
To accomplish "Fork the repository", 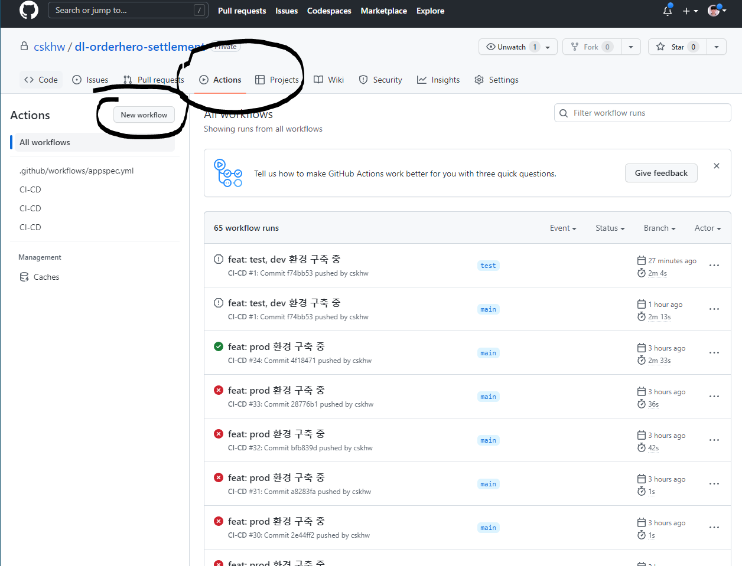I will (592, 47).
